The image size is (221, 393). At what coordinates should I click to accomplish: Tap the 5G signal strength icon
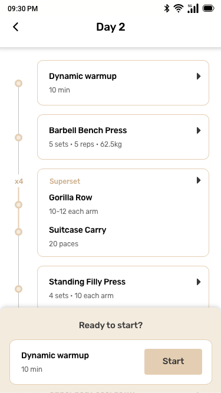[x=193, y=8]
